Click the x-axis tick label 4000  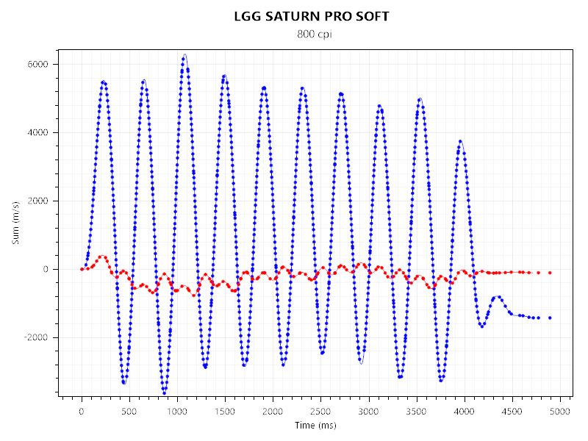point(464,412)
